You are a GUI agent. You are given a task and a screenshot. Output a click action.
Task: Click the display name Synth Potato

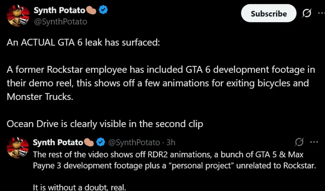(59, 10)
